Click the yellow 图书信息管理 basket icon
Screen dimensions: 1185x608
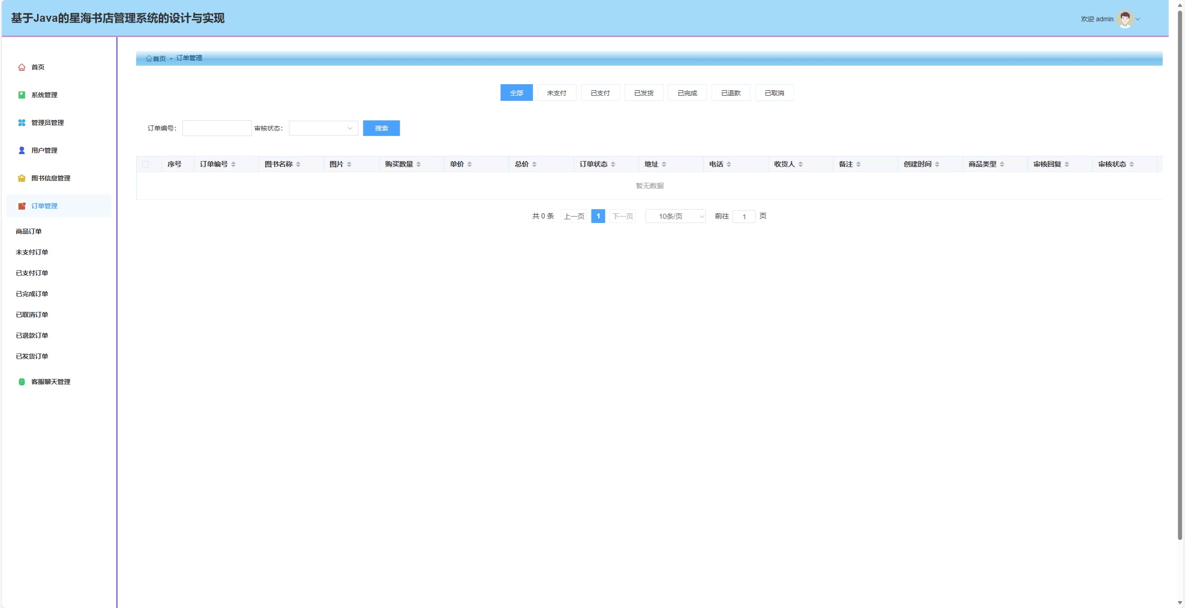click(21, 178)
